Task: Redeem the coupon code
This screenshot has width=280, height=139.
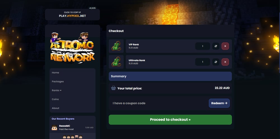Action: [x=219, y=103]
